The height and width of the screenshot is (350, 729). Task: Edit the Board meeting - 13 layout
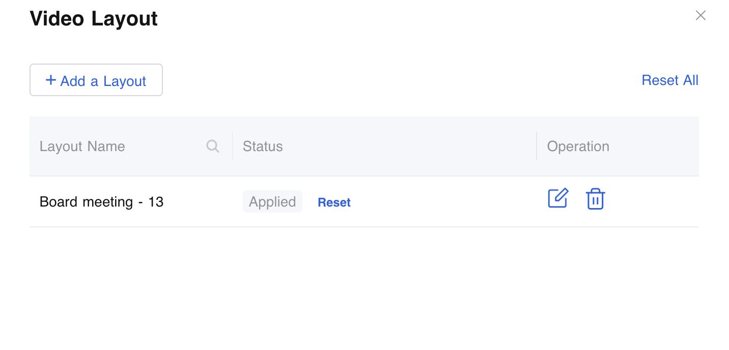[558, 198]
